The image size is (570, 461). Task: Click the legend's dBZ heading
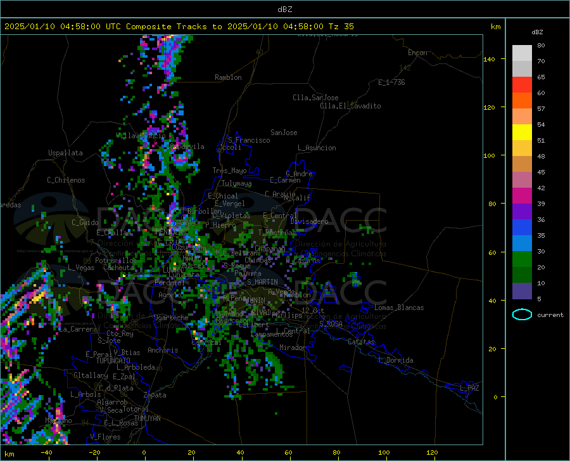click(537, 32)
